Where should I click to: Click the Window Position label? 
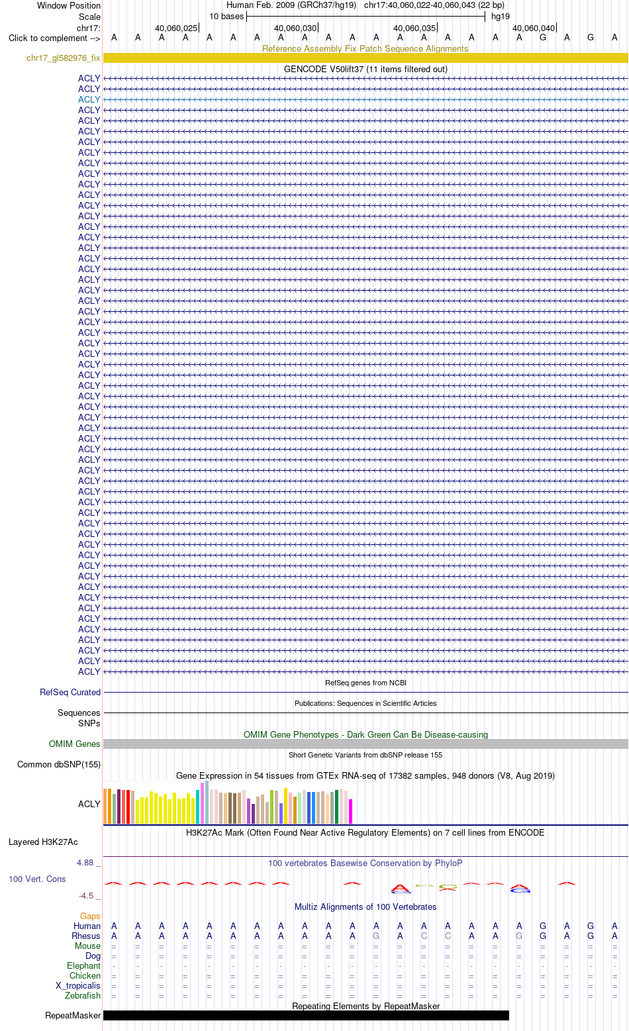tap(69, 5)
